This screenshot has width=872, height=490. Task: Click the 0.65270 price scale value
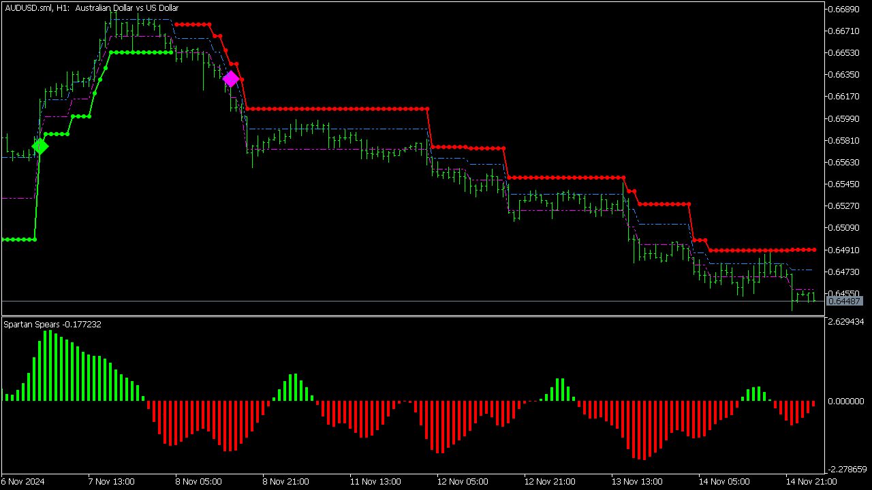844,206
